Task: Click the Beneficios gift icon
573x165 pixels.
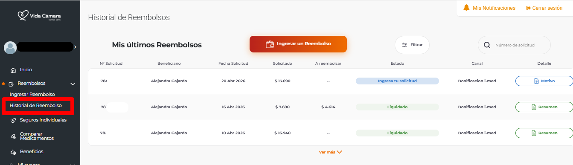Action: coord(13,152)
